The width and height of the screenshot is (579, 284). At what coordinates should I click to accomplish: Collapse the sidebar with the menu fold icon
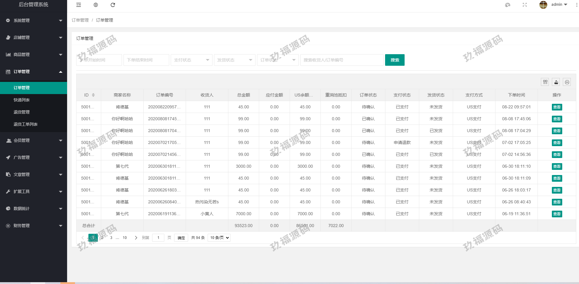79,5
